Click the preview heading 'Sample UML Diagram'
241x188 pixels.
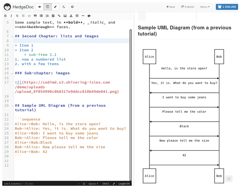(x=184, y=31)
